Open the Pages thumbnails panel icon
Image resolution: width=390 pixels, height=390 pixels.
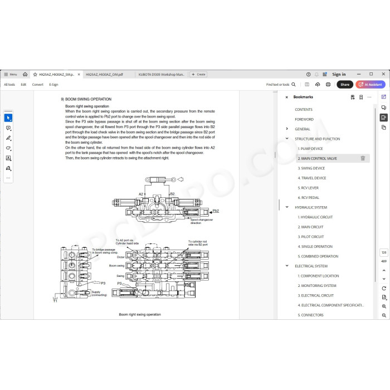(x=383, y=128)
